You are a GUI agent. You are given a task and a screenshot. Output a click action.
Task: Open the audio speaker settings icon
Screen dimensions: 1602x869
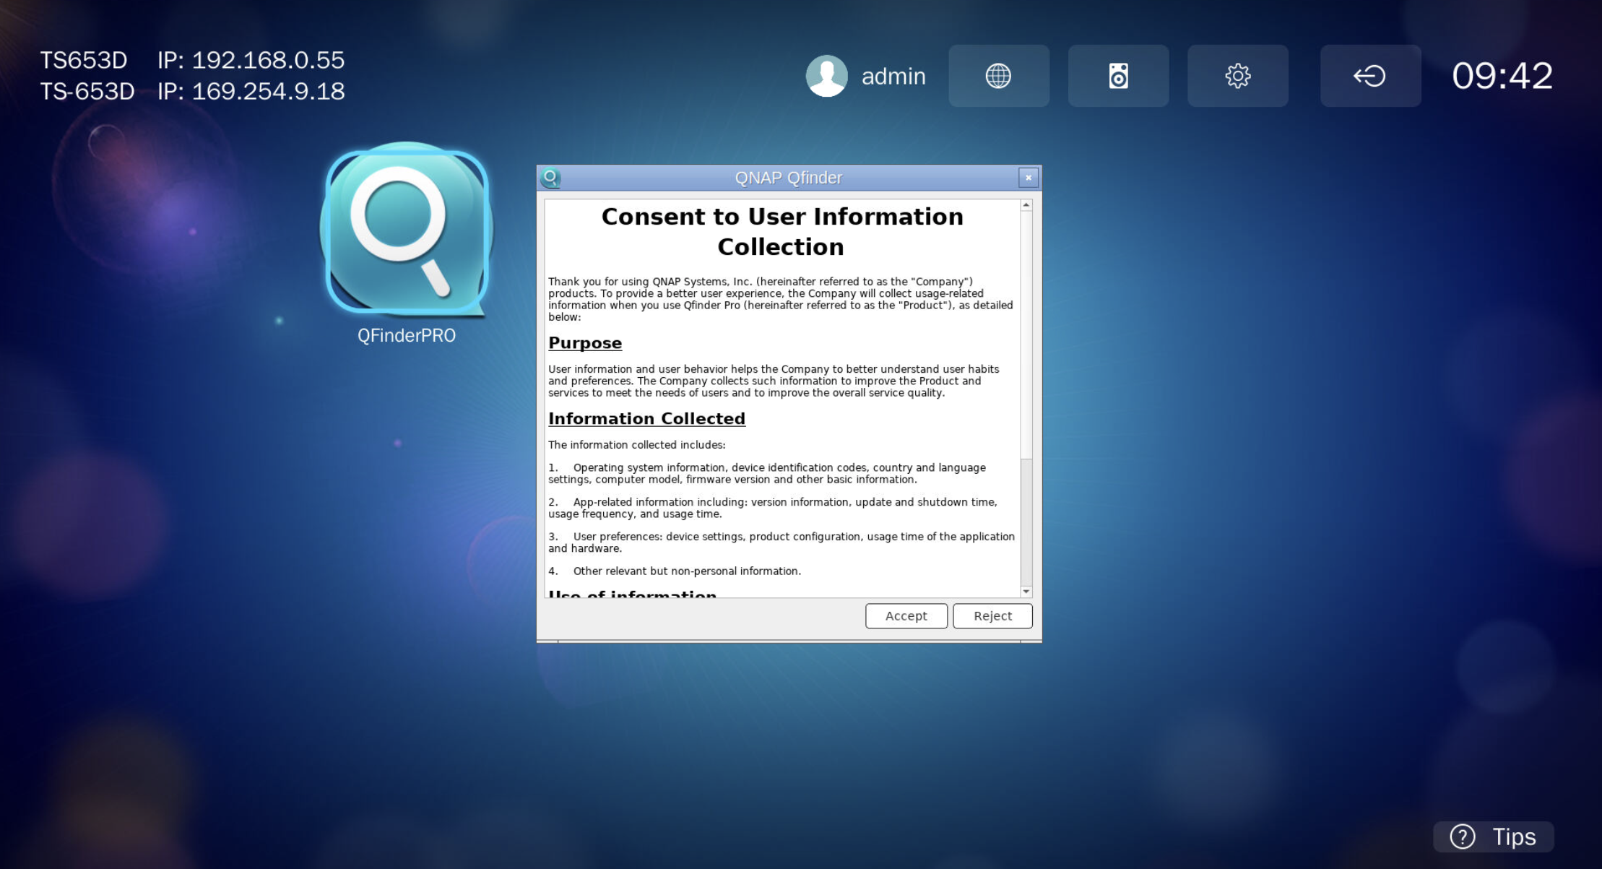click(x=1118, y=76)
